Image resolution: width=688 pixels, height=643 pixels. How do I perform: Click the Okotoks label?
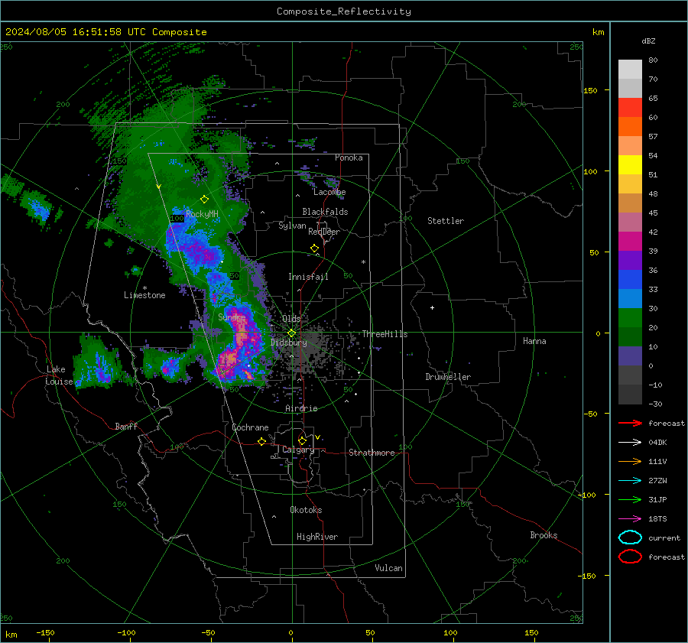pyautogui.click(x=306, y=510)
